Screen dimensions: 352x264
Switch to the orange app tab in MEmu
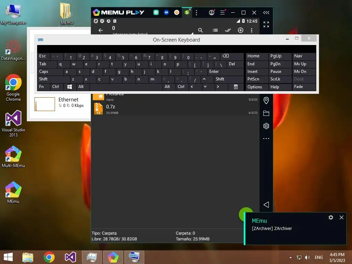click(x=177, y=13)
